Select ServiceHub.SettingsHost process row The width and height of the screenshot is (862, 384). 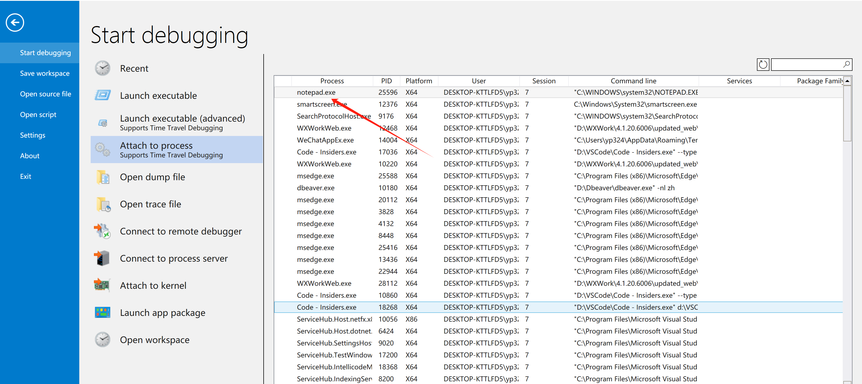(558, 343)
